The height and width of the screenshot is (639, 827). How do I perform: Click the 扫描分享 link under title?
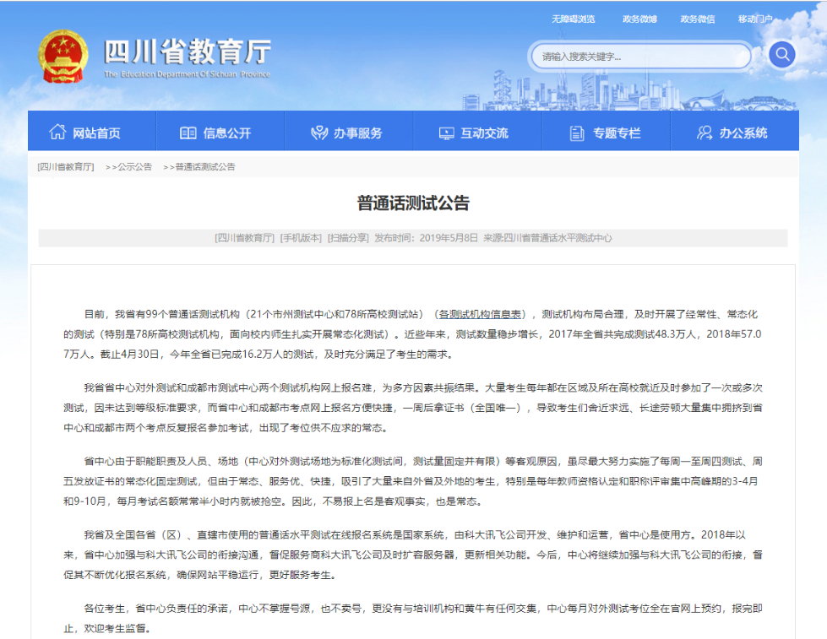coord(348,238)
